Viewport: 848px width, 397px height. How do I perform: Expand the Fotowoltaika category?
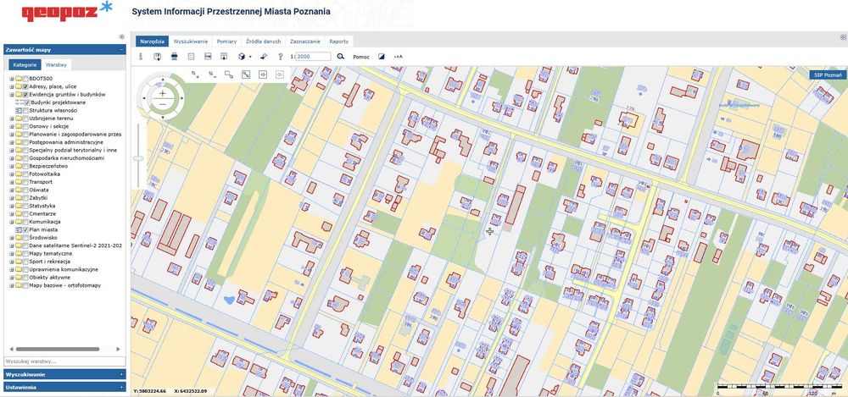(12, 174)
